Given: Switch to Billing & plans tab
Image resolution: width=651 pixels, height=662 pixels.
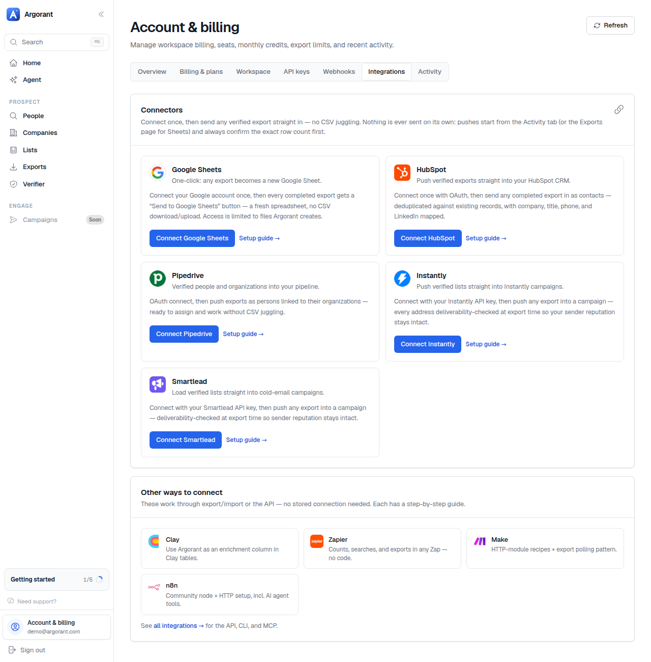Looking at the screenshot, I should (201, 72).
